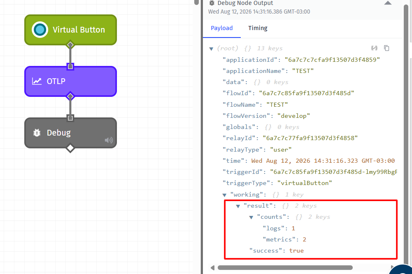
Task: Click the relayId value "6a7c7c77fa9f13507d3f4858"
Action: [x=310, y=138]
